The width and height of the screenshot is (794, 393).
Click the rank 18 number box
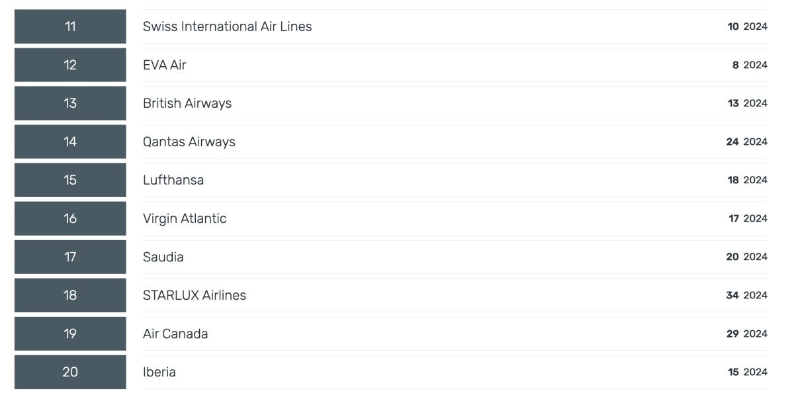pos(70,295)
